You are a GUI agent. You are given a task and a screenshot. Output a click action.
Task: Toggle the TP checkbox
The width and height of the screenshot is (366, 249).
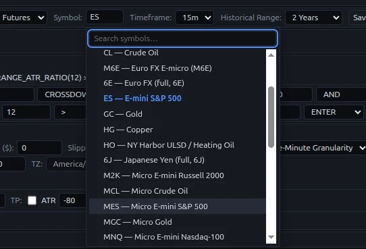tap(32, 200)
